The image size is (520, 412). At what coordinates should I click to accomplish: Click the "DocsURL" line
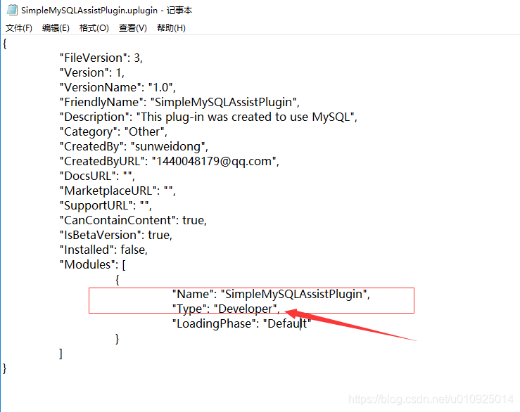point(97,176)
